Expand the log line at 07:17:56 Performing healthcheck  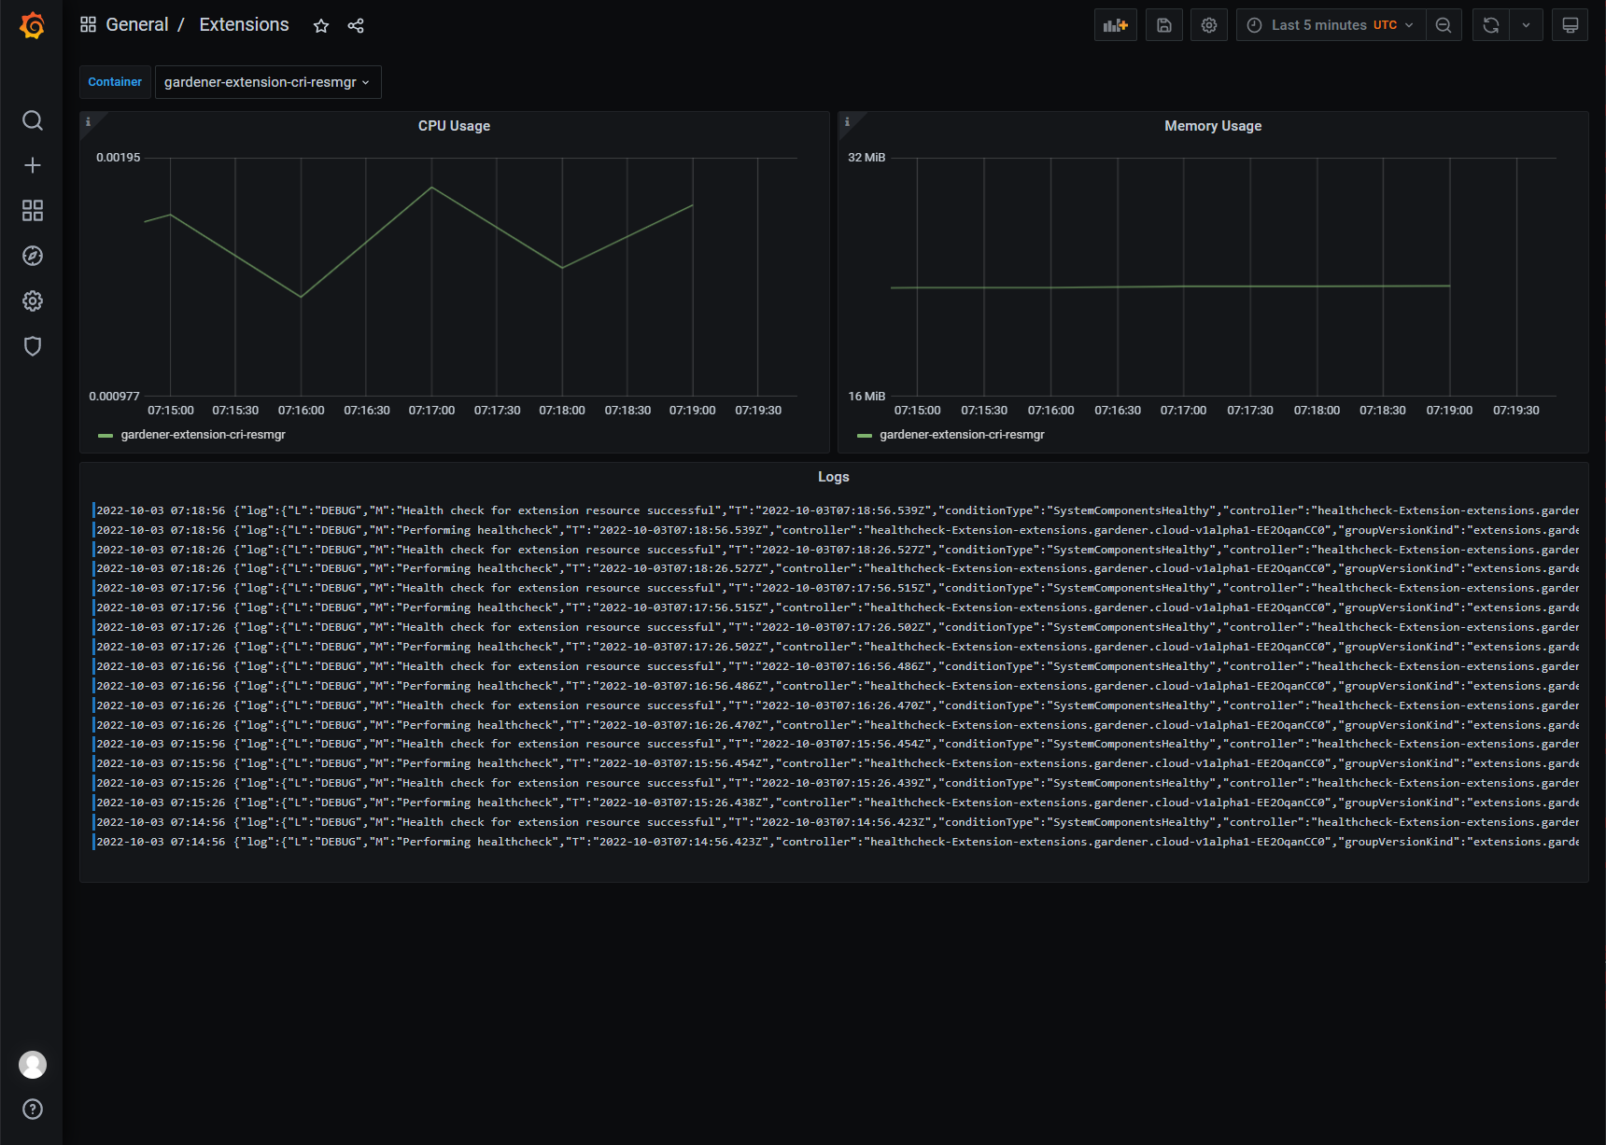point(836,607)
